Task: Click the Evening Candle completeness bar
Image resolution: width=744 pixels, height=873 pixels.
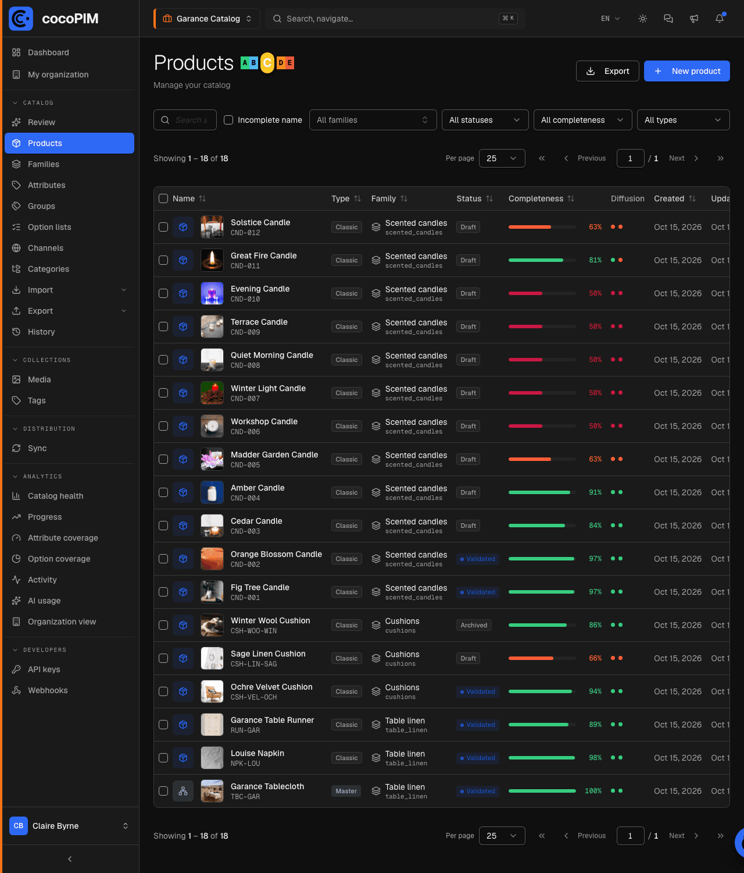Action: tap(542, 293)
